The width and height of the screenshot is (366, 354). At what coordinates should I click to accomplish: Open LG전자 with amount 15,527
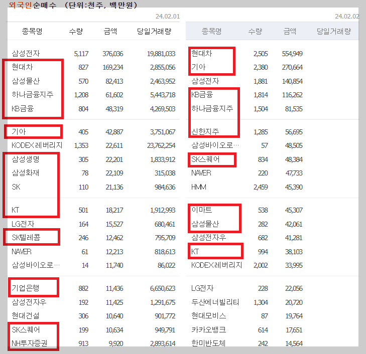[23, 224]
